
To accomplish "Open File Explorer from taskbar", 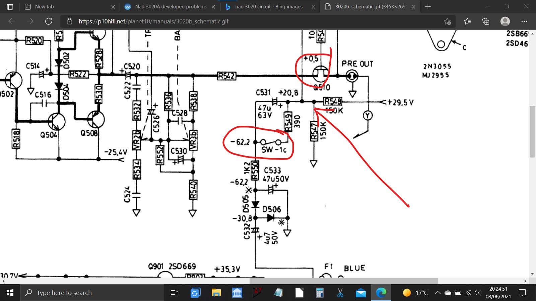I will coord(216,293).
